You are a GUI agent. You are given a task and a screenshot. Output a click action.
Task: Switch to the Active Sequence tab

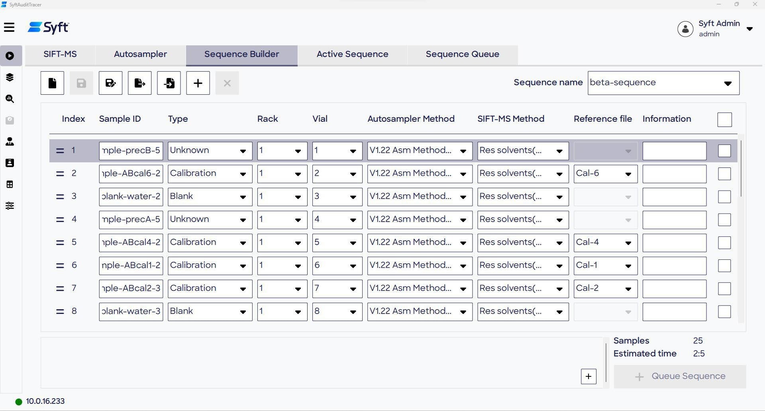click(x=352, y=54)
